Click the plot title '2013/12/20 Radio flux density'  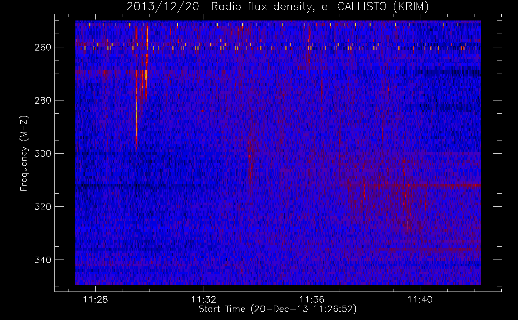pos(278,7)
